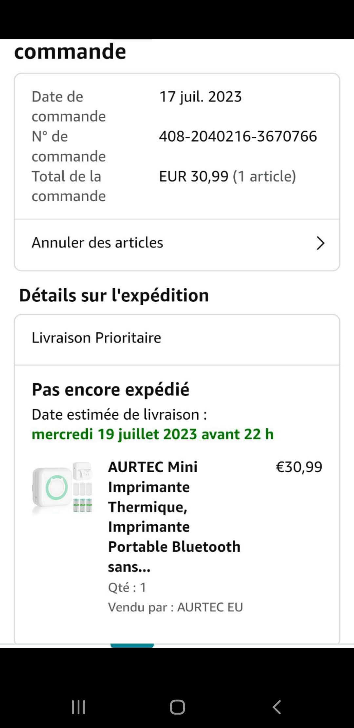The height and width of the screenshot is (728, 354).
Task: Tap the order date 17 juil. 2023
Action: [x=200, y=97]
